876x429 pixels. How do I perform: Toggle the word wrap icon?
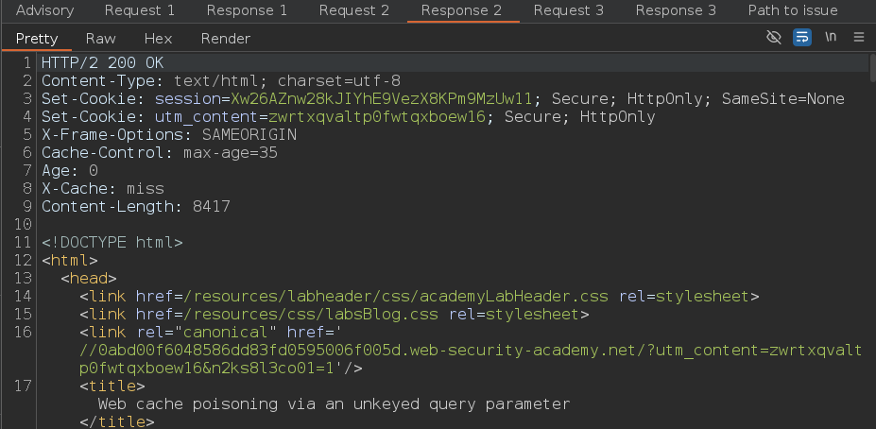[802, 38]
